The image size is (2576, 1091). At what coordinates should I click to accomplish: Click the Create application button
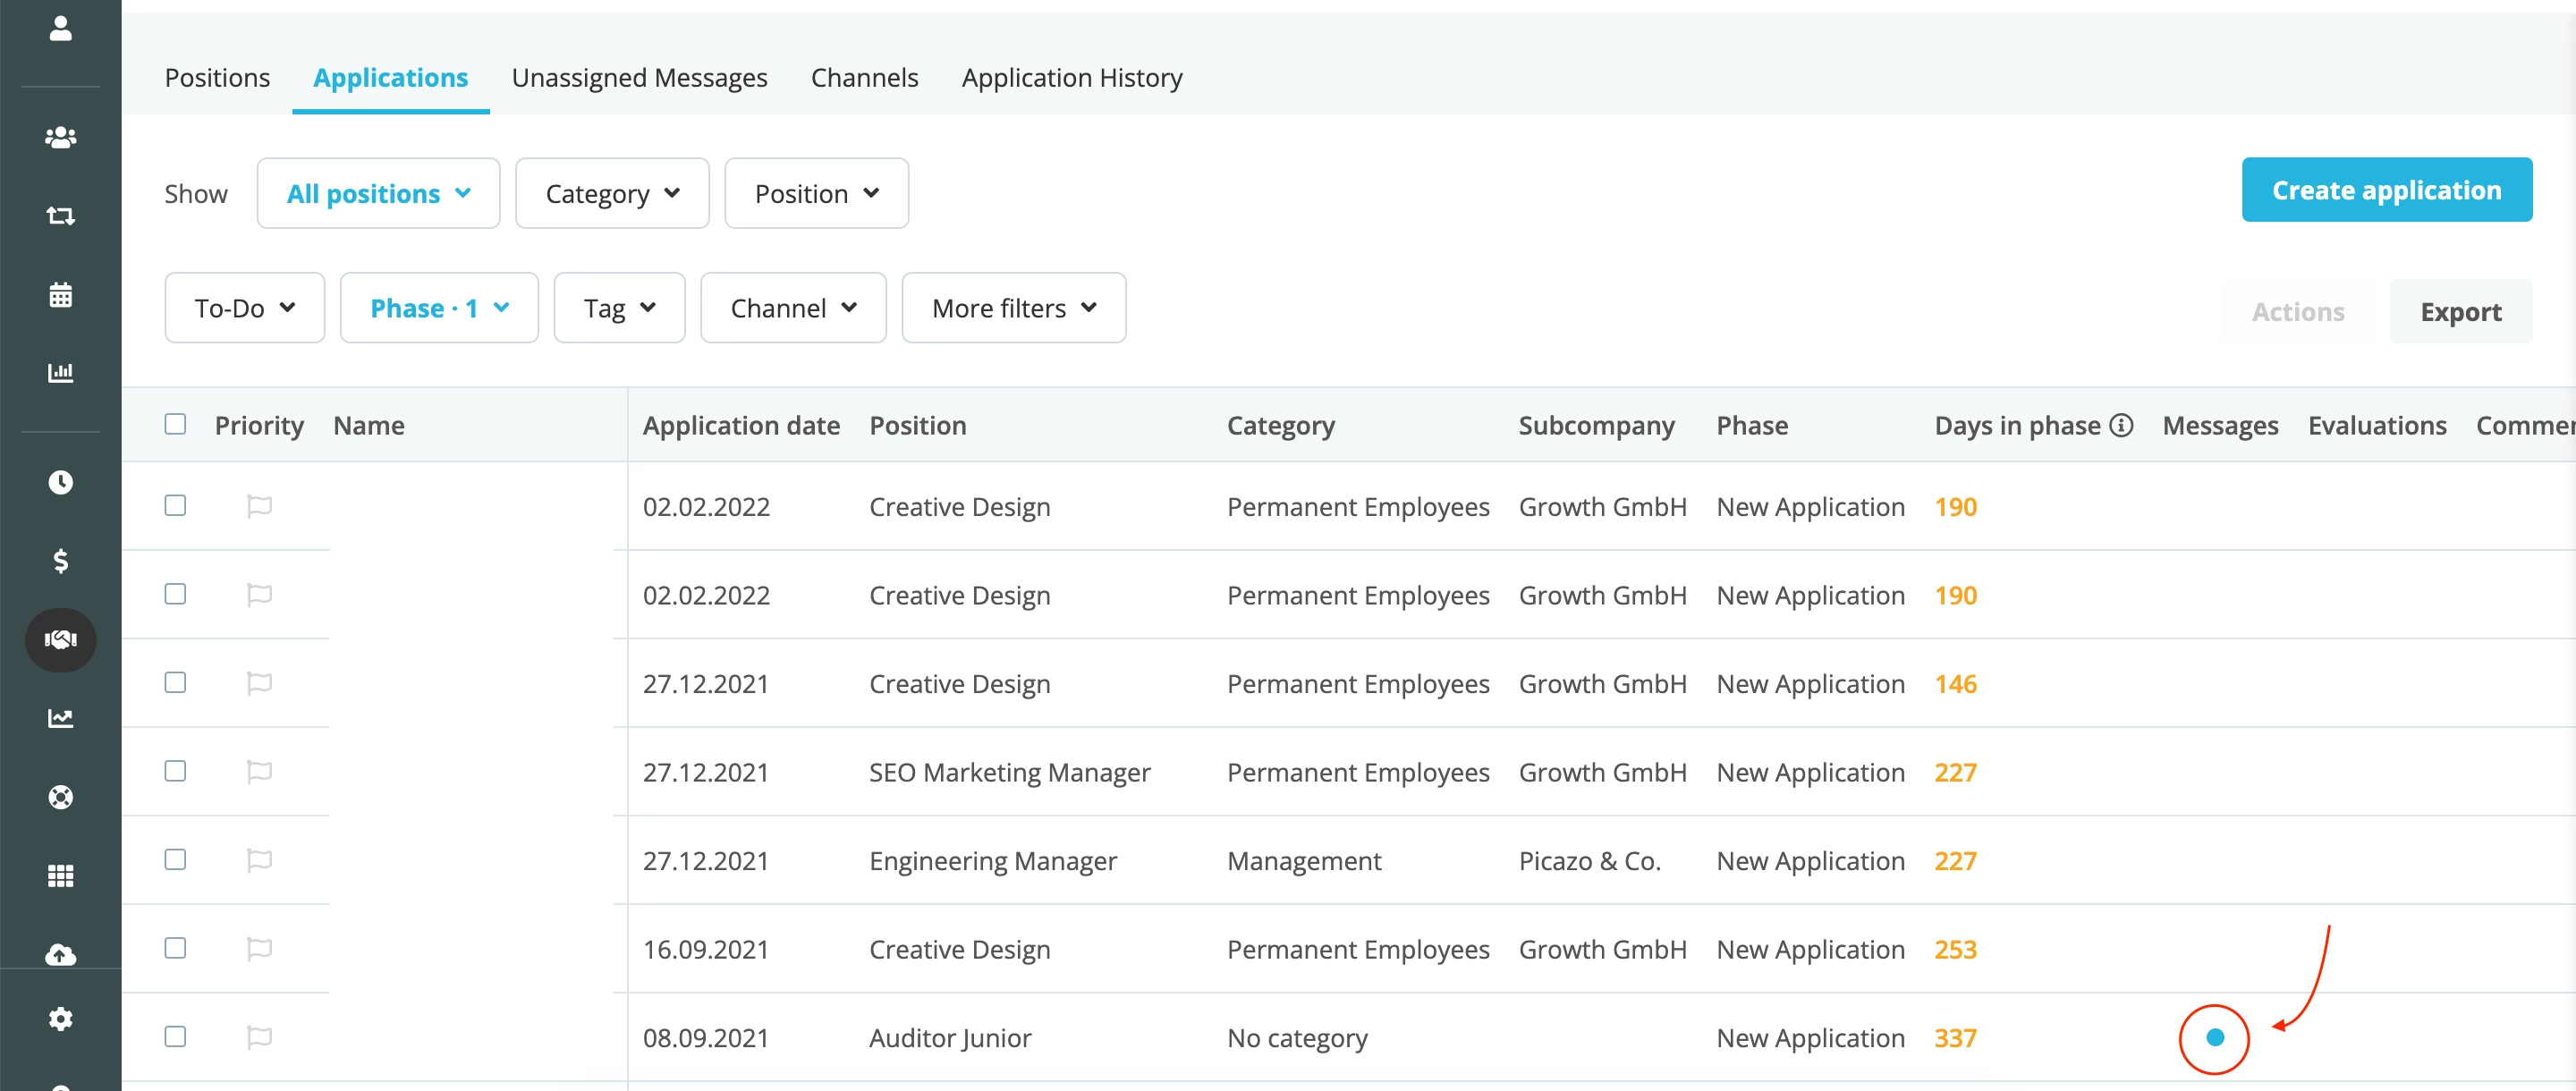coord(2386,190)
